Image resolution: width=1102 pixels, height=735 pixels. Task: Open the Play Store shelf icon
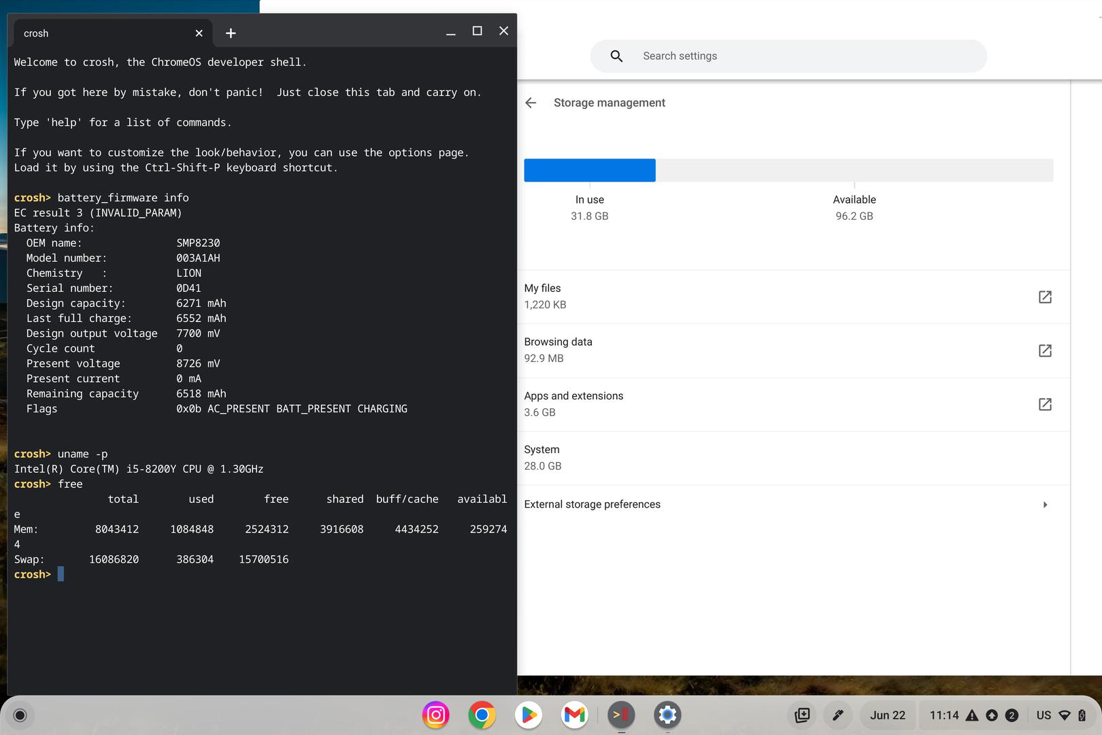pos(529,715)
